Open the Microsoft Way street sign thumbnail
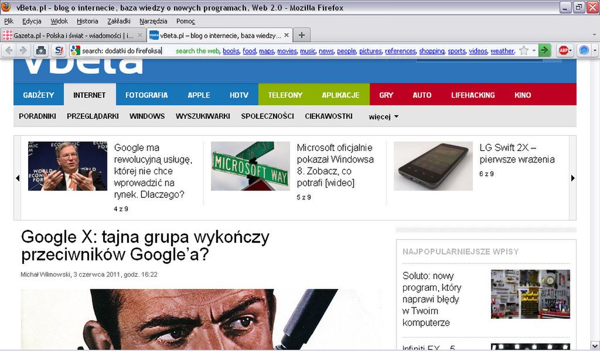The width and height of the screenshot is (600, 351). [x=250, y=166]
